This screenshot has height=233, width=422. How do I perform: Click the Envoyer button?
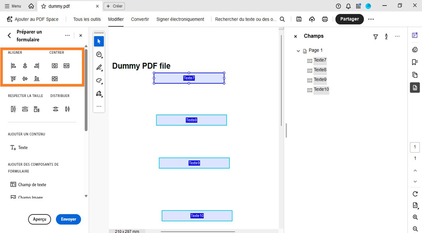68,219
